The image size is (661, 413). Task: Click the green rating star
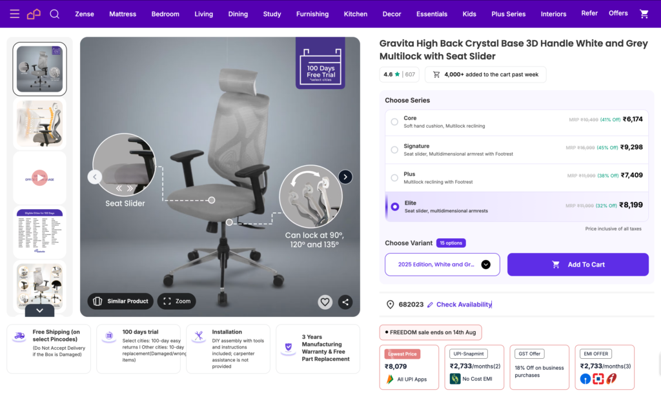pos(397,74)
